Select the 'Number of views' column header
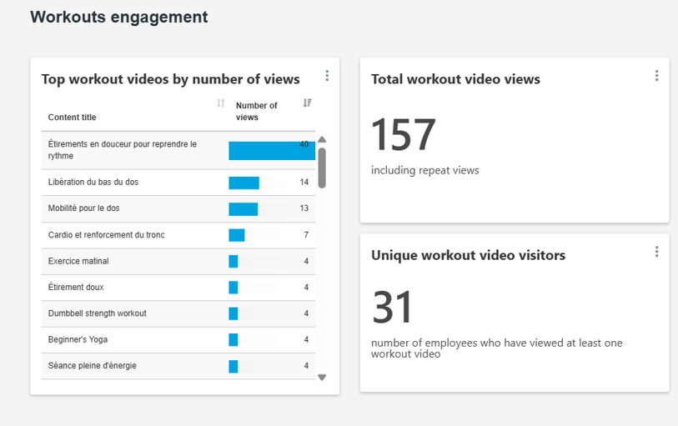The image size is (678, 426). pyautogui.click(x=256, y=111)
